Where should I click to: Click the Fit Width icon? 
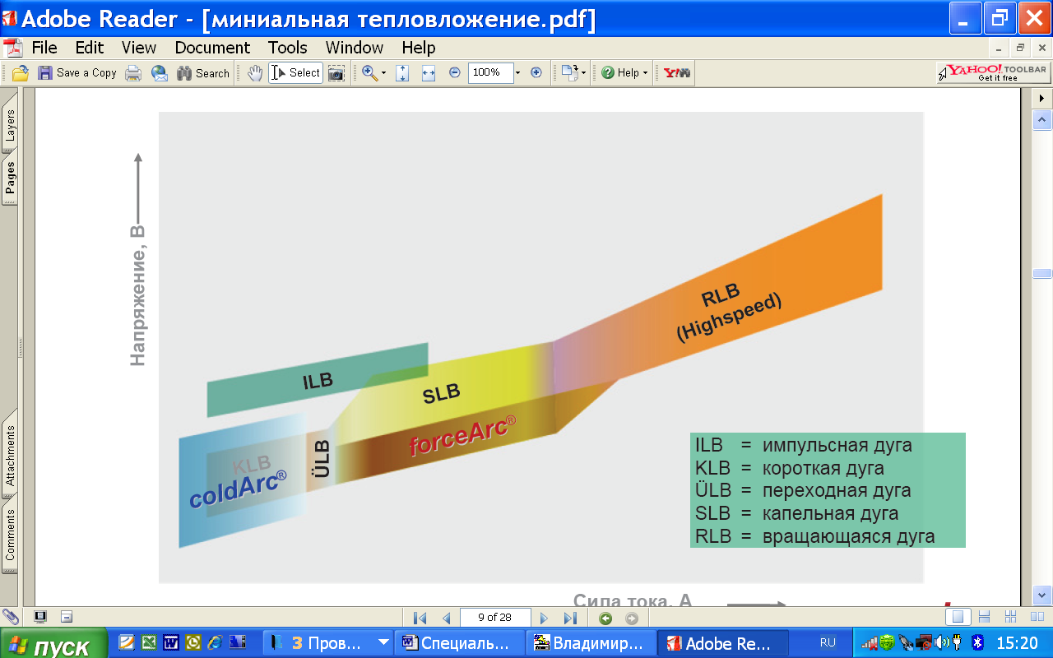[428, 73]
